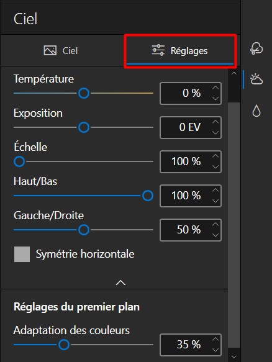Open the cloud cutout tool icon
Screen dimensions: 272x362
click(256, 48)
